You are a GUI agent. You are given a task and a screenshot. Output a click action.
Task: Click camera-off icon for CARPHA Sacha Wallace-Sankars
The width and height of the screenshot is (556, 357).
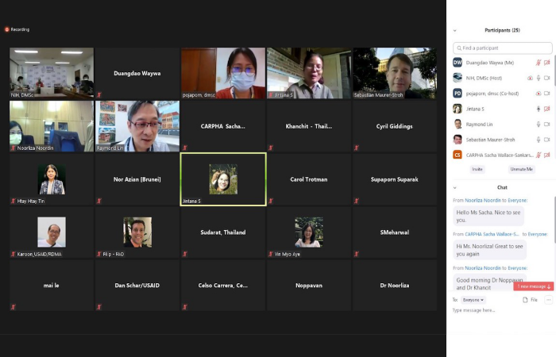click(547, 155)
